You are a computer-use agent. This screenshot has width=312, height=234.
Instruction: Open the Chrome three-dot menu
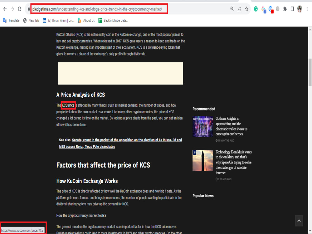point(307,9)
